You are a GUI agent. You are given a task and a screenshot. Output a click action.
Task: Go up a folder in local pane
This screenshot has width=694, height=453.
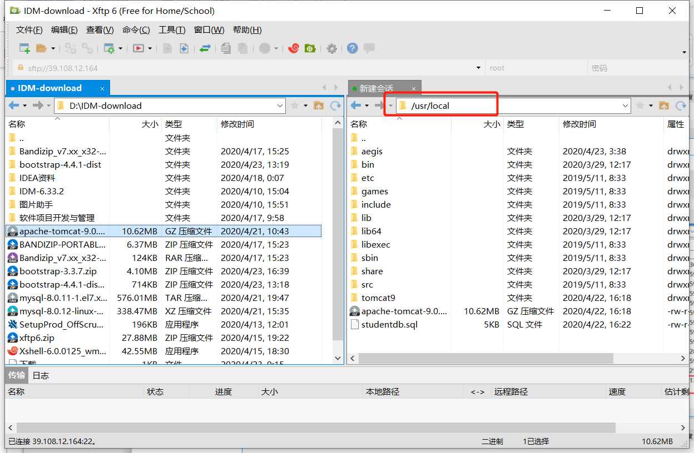(319, 105)
